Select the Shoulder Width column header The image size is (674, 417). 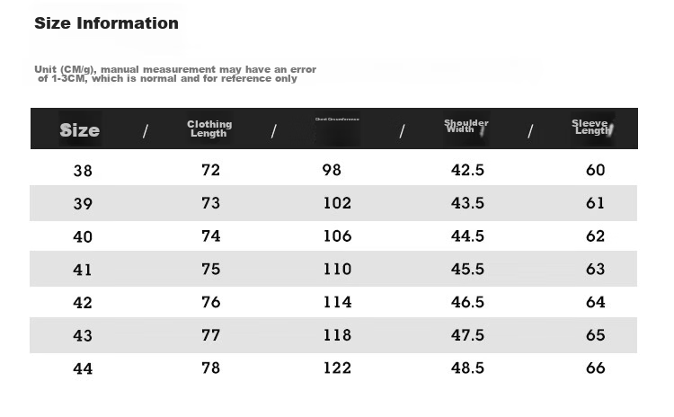466,126
